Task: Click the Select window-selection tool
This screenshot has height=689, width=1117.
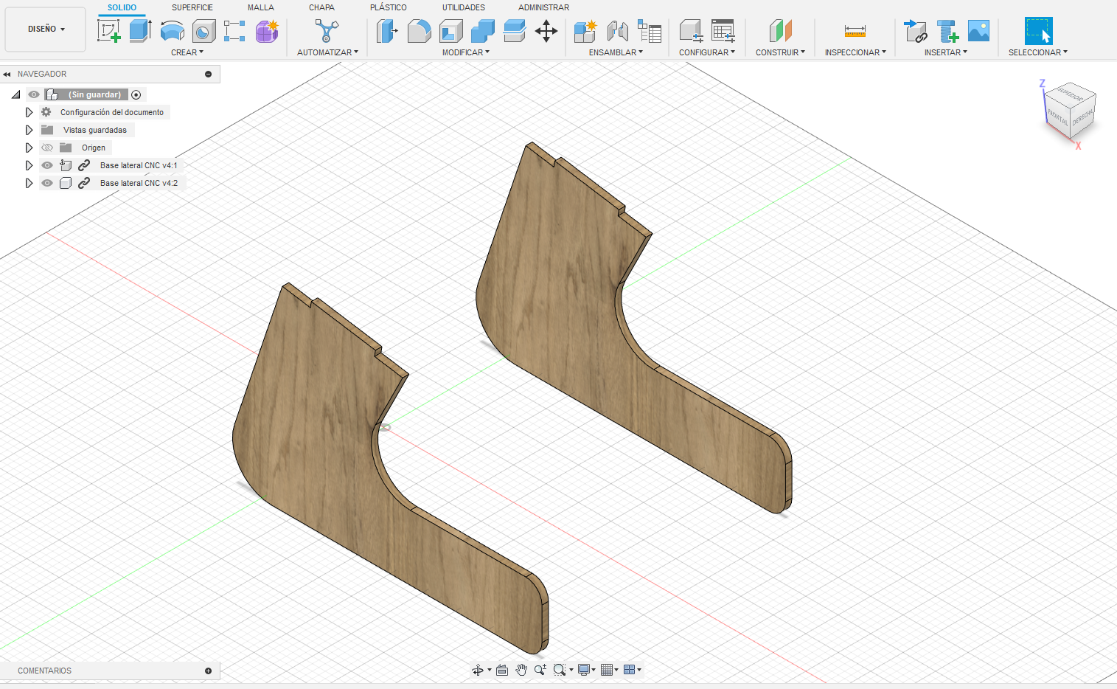Action: [1038, 30]
